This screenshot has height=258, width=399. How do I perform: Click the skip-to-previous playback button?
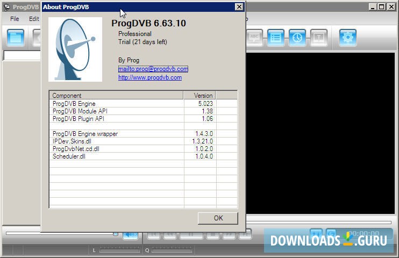[x=154, y=234]
